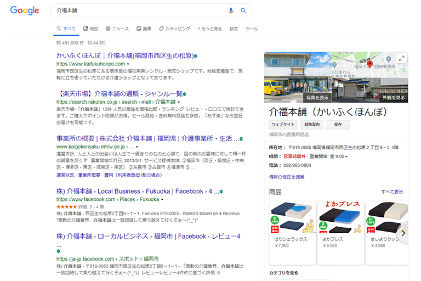The image size is (421, 281).
Task: Click shield icon beside Local Business Facebook title
Action: (221, 192)
